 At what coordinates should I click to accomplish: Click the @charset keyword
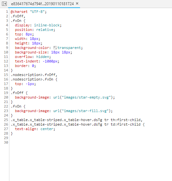[x=19, y=12]
